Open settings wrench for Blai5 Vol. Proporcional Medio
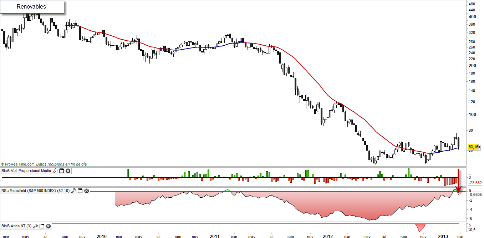This screenshot has width=484, height=238. [55, 171]
